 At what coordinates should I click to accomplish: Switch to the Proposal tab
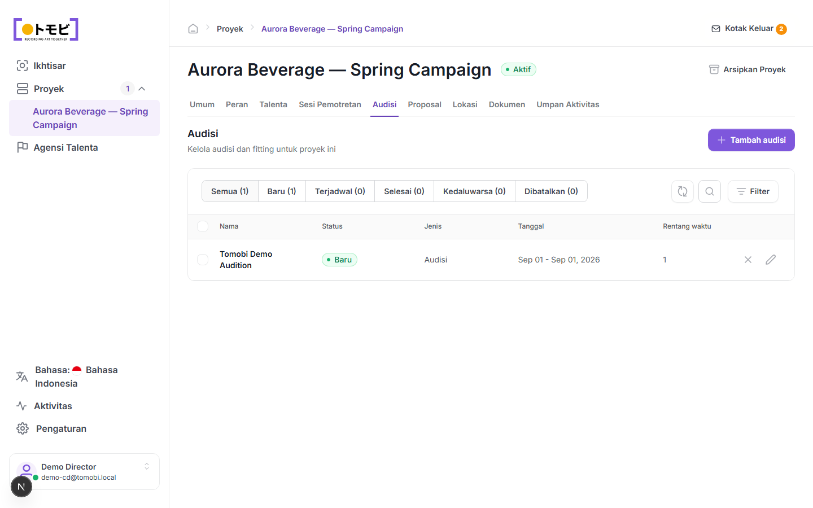click(x=425, y=104)
